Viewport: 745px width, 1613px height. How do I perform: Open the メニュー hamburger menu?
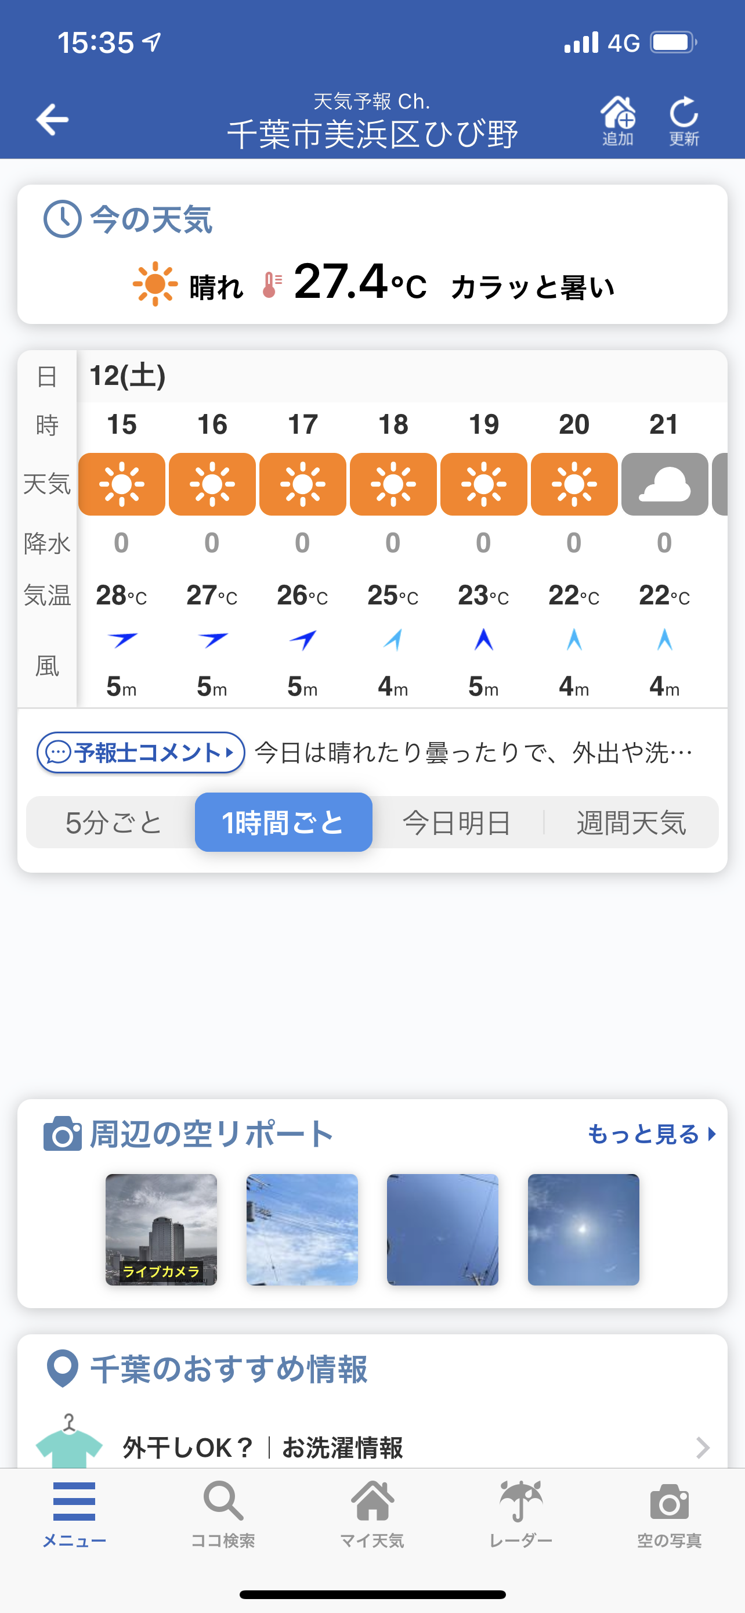pyautogui.click(x=74, y=1512)
